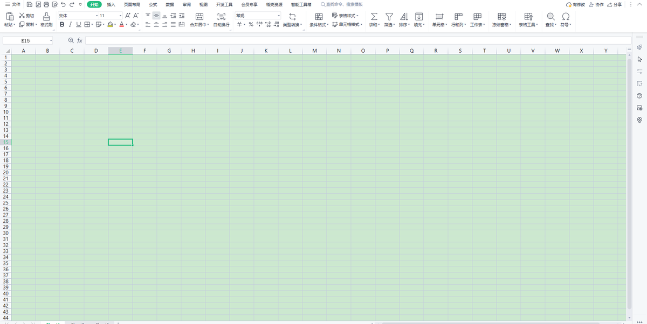Click the search commands box 查找命令

(341, 4)
